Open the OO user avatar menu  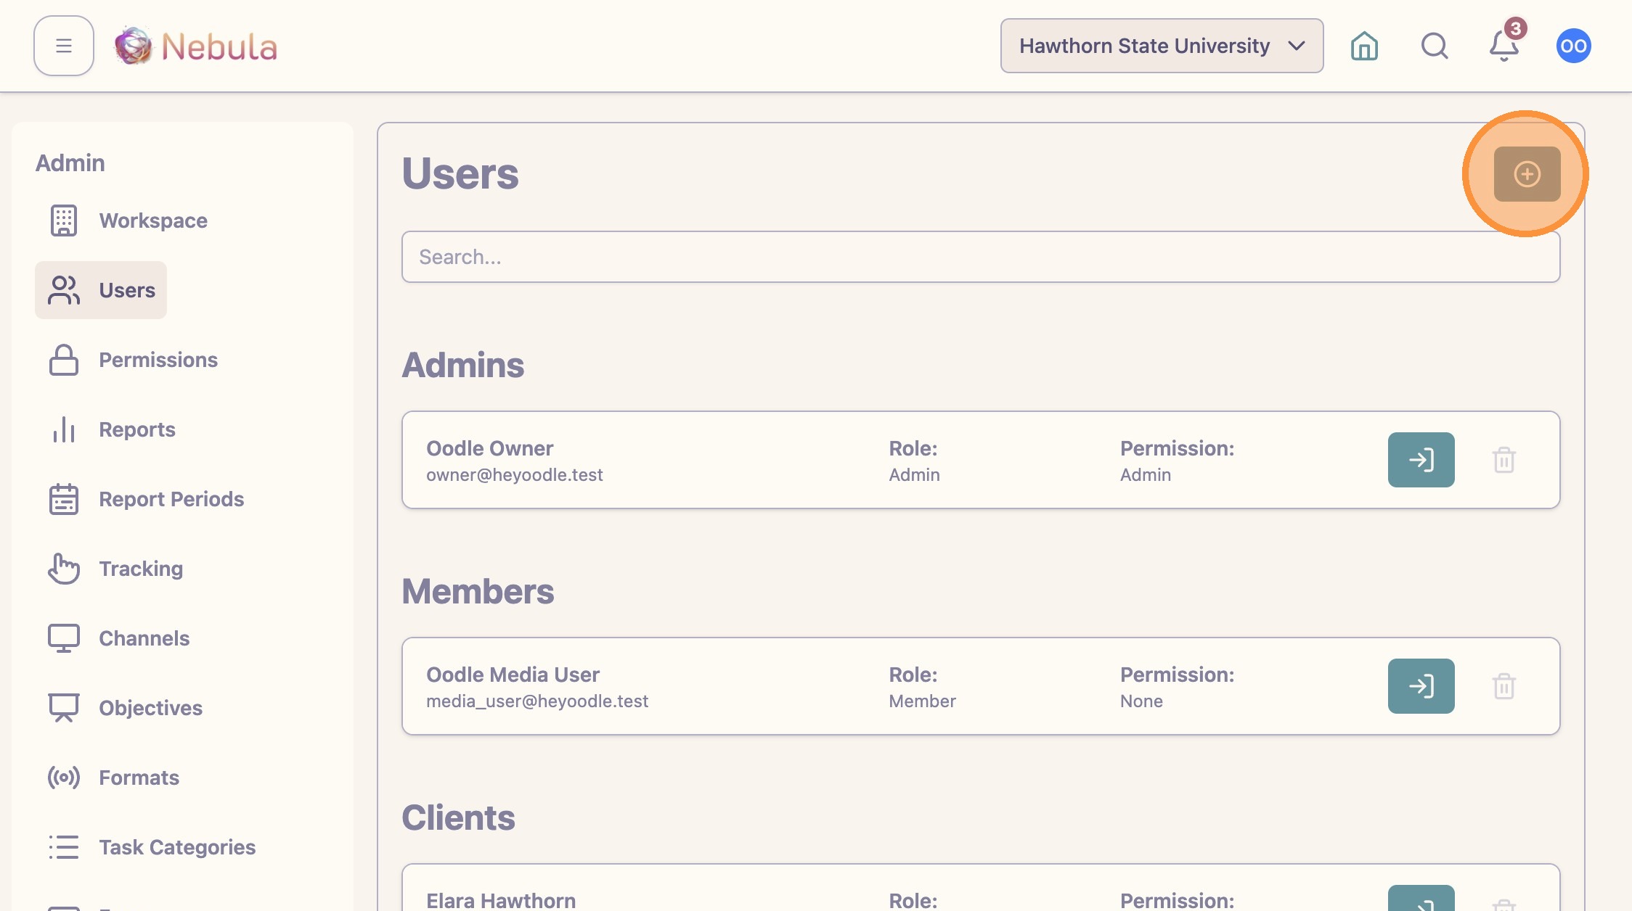[x=1573, y=46]
